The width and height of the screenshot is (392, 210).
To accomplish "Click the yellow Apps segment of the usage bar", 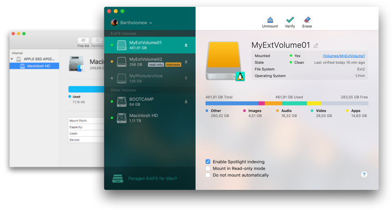I will coord(314,103).
